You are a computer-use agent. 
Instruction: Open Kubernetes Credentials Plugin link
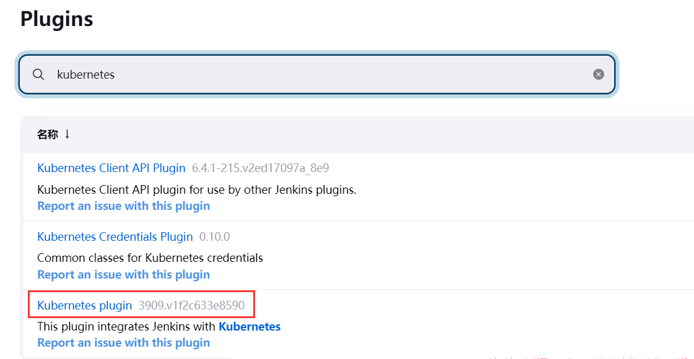point(115,237)
